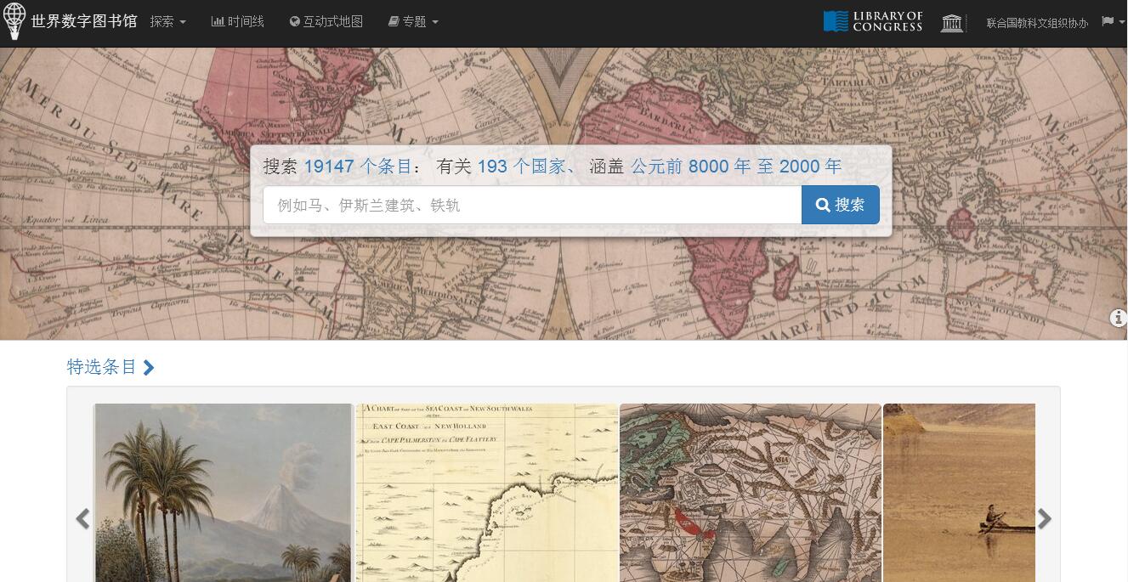The height and width of the screenshot is (582, 1128).
Task: Open the 时间线 timeline page
Action: pyautogui.click(x=237, y=21)
